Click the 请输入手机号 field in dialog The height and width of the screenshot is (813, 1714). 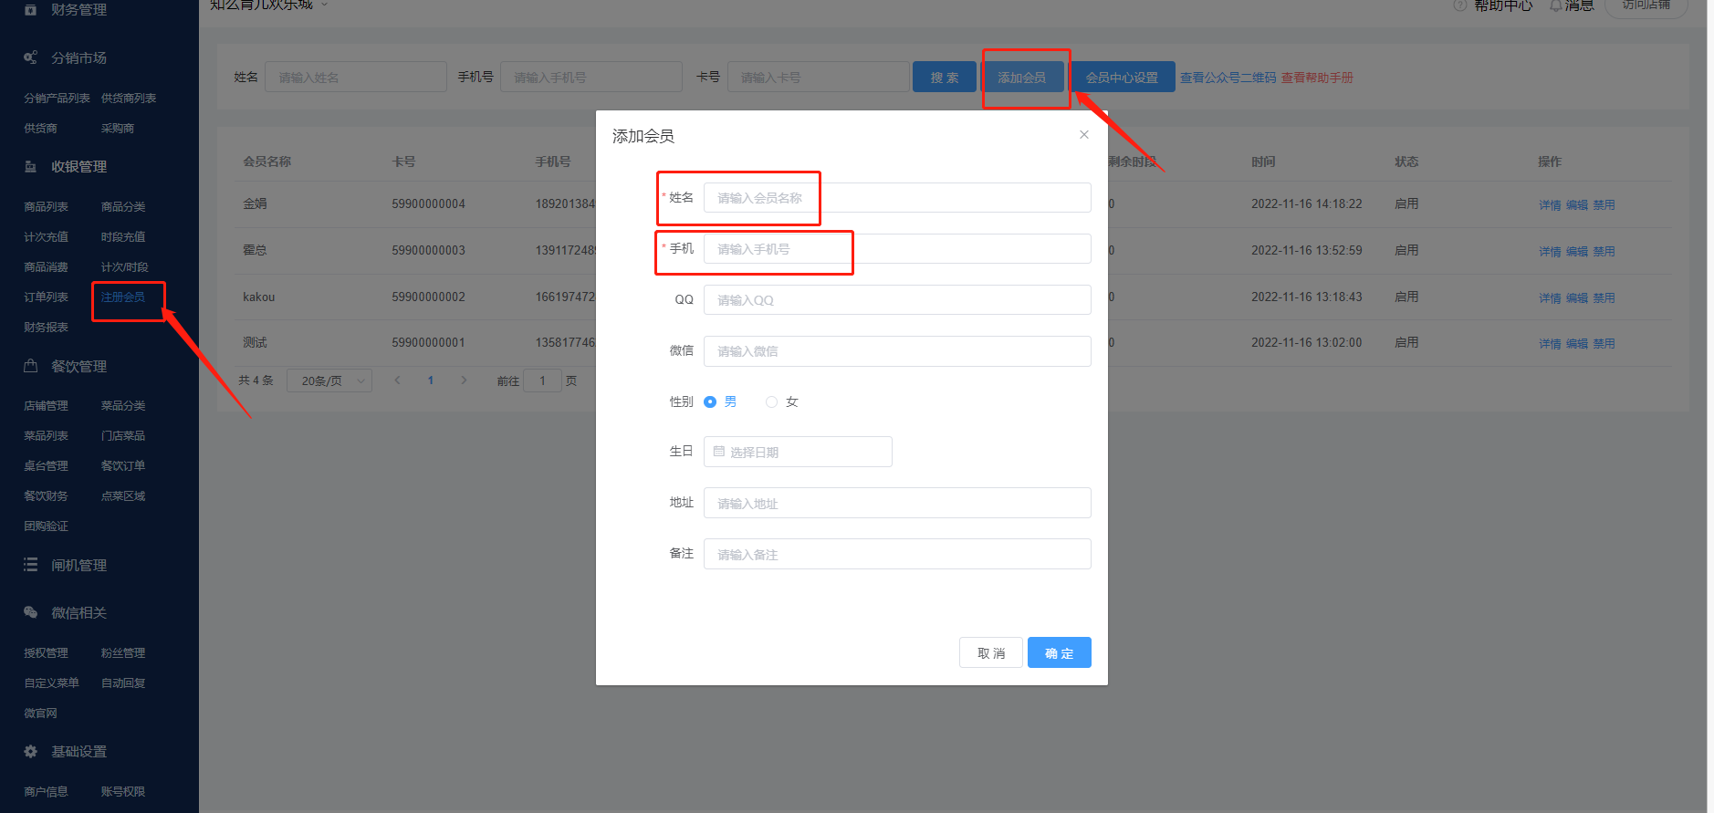tap(896, 249)
